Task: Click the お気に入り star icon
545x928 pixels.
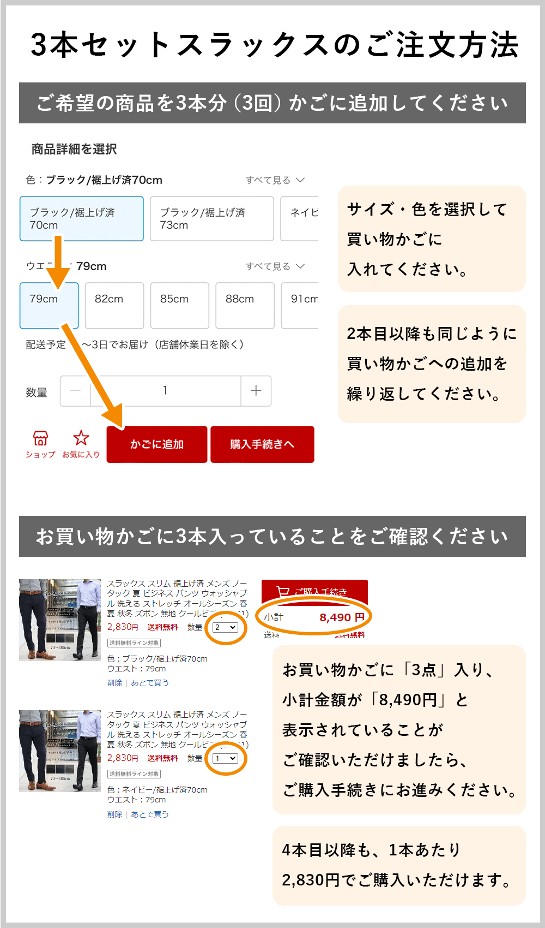Action: [81, 438]
